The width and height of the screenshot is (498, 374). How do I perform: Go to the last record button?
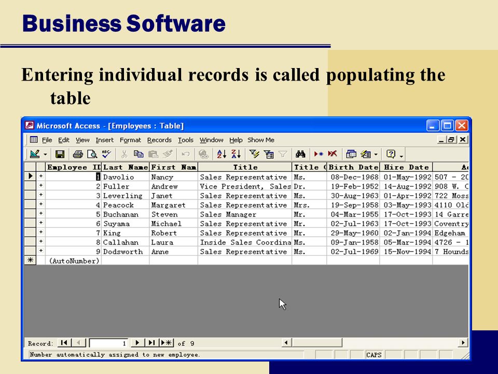[x=152, y=343]
